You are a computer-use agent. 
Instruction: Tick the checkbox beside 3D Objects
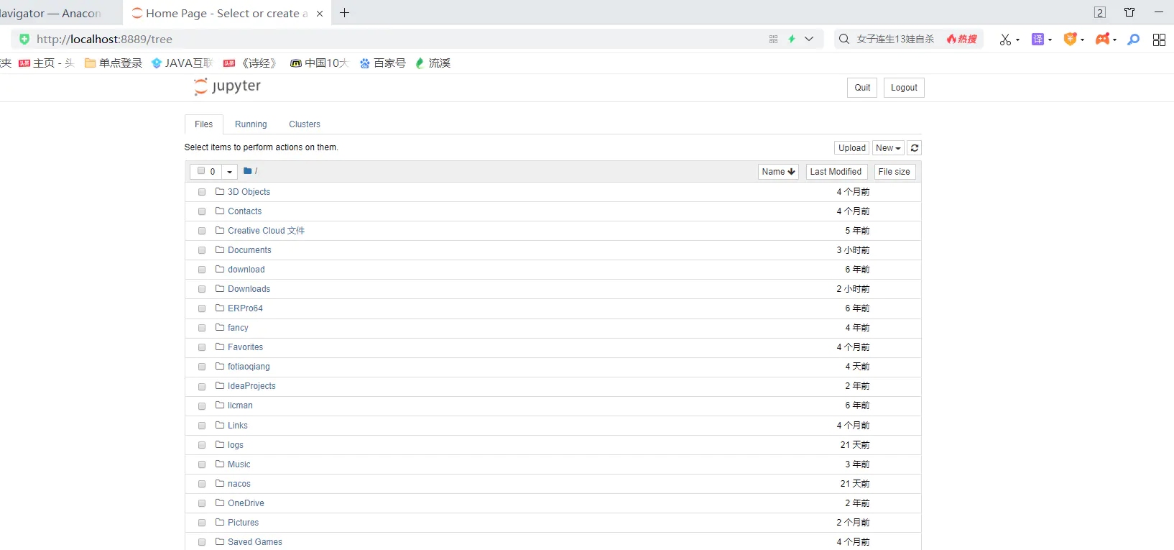pos(202,192)
